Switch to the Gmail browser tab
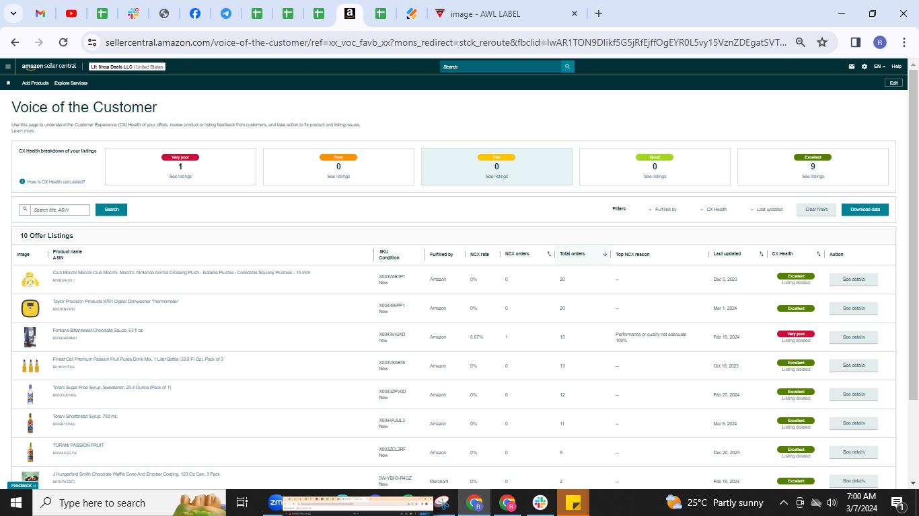 (40, 13)
